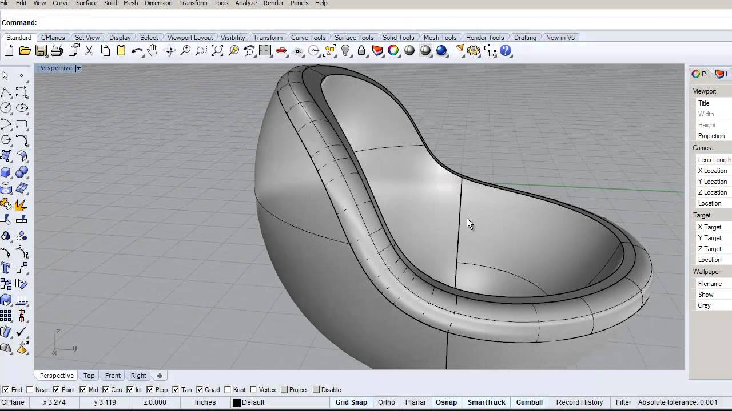Image resolution: width=732 pixels, height=411 pixels.
Task: Open the Dimension menu
Action: click(158, 3)
